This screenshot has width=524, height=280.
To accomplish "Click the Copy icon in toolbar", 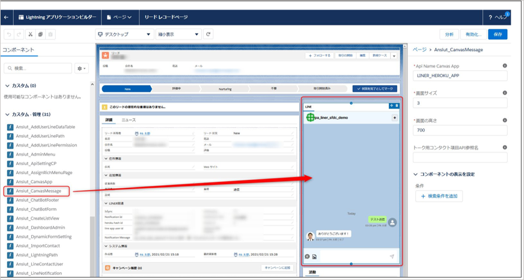I will (40, 34).
